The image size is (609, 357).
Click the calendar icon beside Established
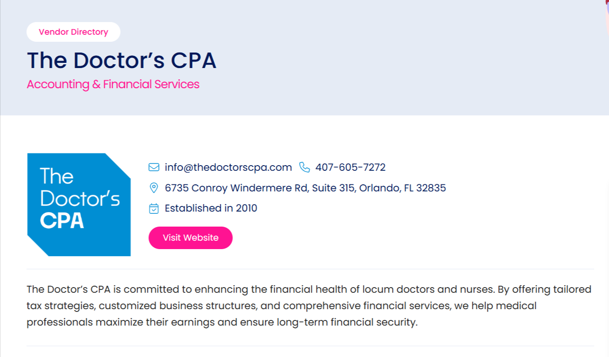tap(154, 208)
